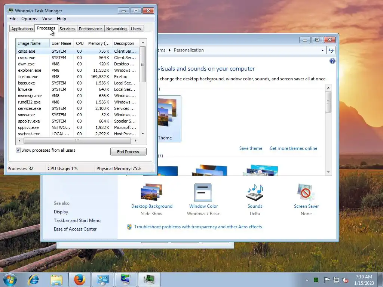383x287 pixels.
Task: Switch to the Applications tab
Action: click(22, 29)
